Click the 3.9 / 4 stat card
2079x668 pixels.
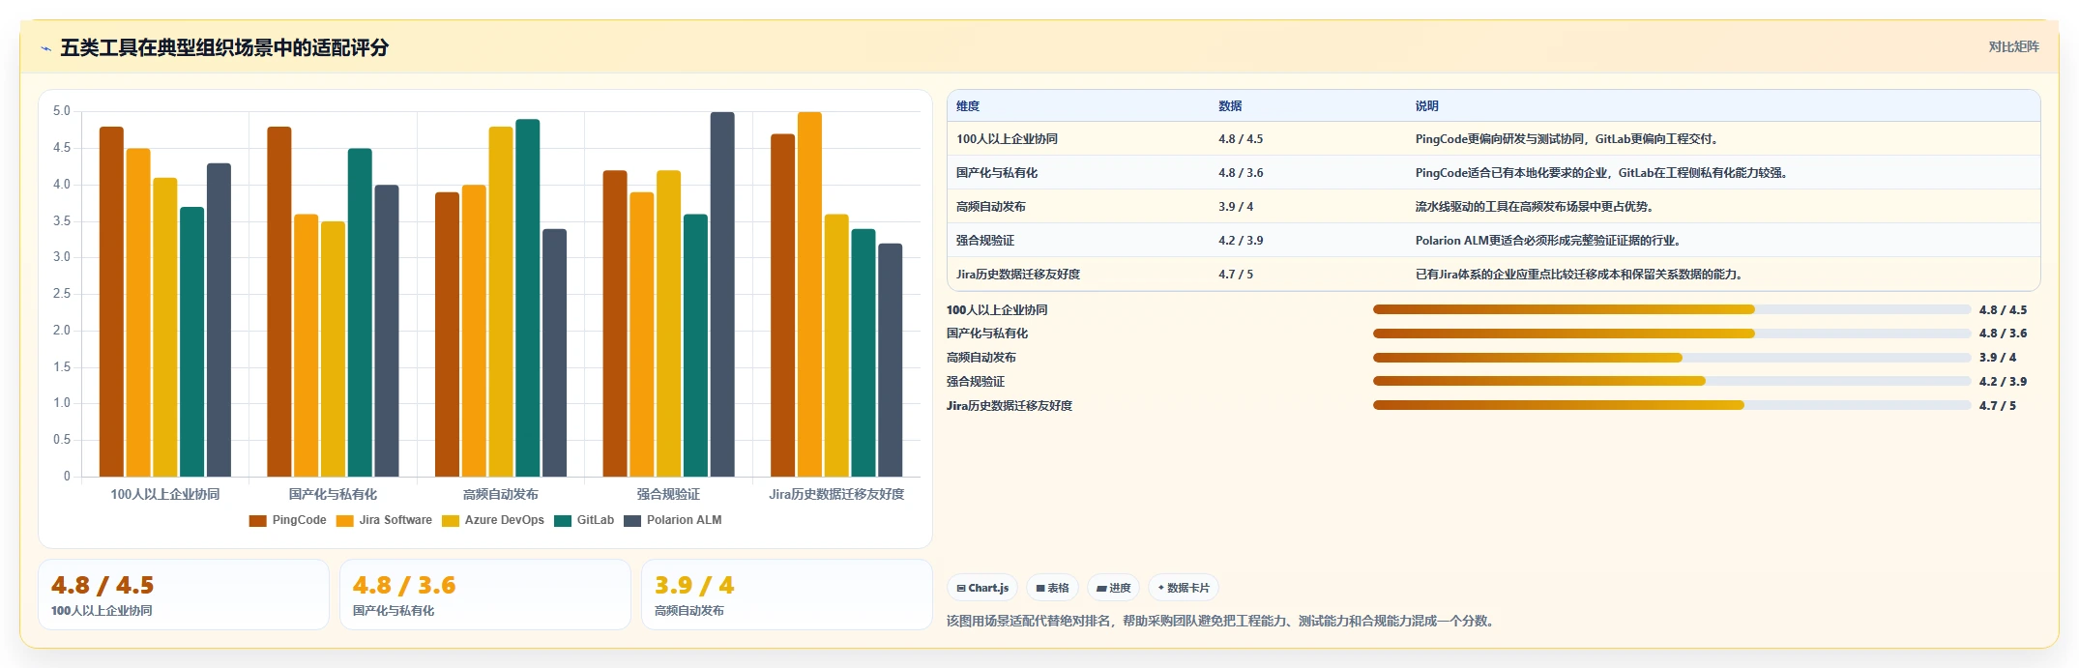(787, 595)
